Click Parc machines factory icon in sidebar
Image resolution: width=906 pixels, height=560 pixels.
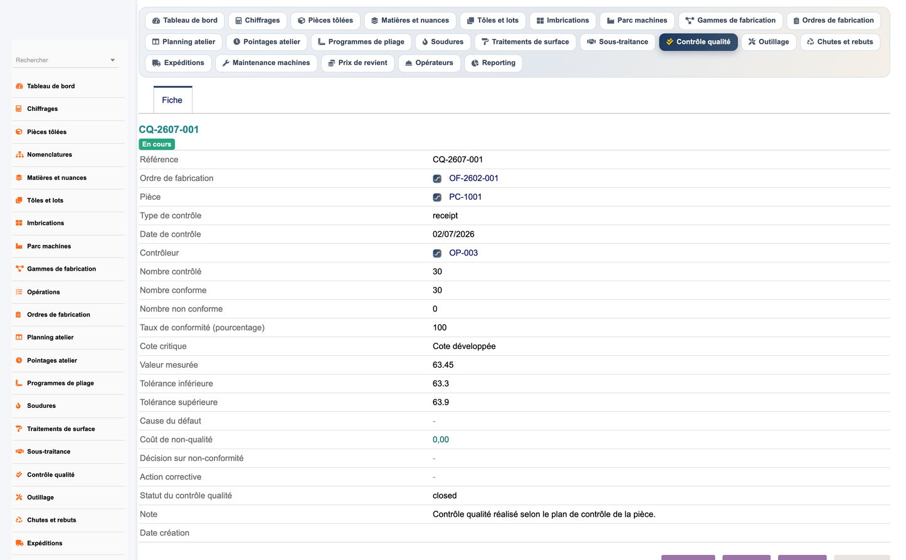coord(19,246)
